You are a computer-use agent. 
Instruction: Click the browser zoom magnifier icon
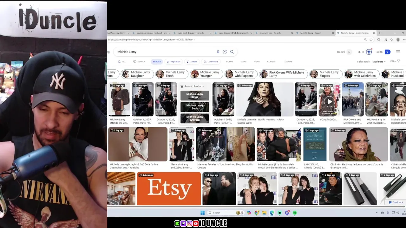click(x=365, y=40)
